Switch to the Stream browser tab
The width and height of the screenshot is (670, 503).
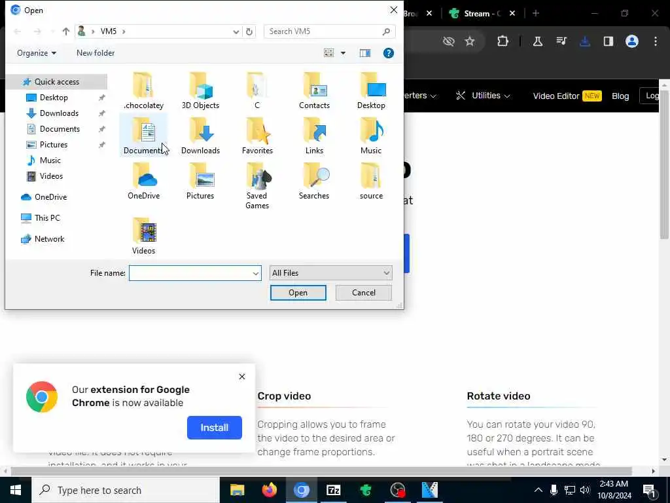point(481,13)
